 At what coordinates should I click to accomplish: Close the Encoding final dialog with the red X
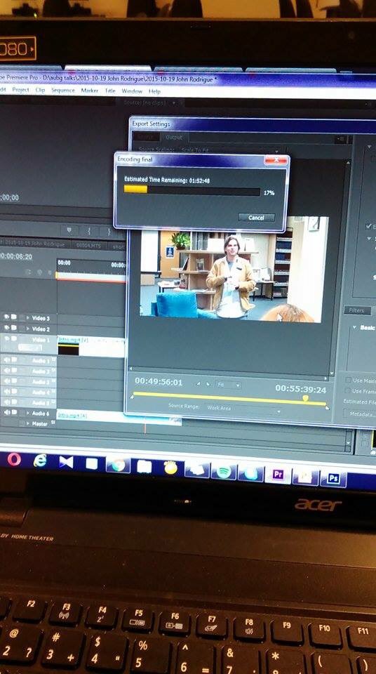pyautogui.click(x=276, y=160)
